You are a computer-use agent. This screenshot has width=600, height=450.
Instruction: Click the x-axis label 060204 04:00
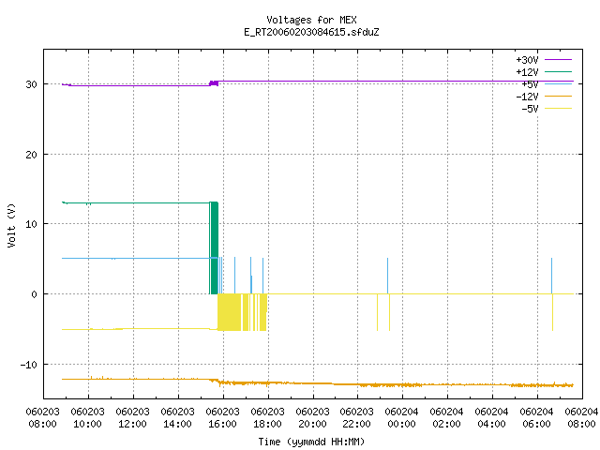pos(491,418)
